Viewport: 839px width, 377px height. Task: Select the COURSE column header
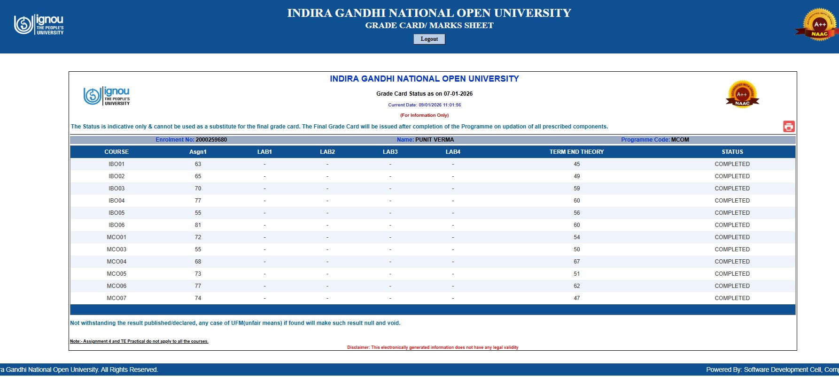[117, 152]
